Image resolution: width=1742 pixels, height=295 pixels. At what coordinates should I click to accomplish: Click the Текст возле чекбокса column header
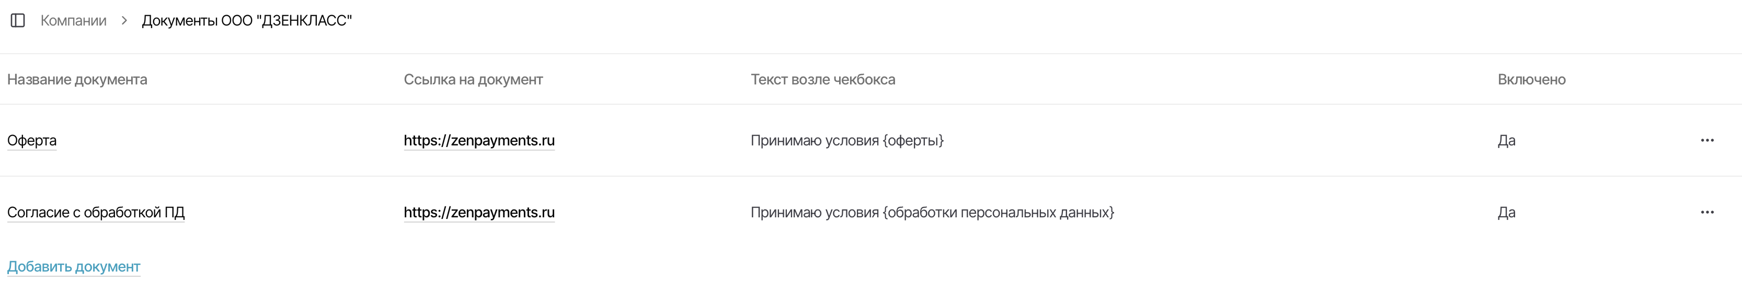coord(822,79)
